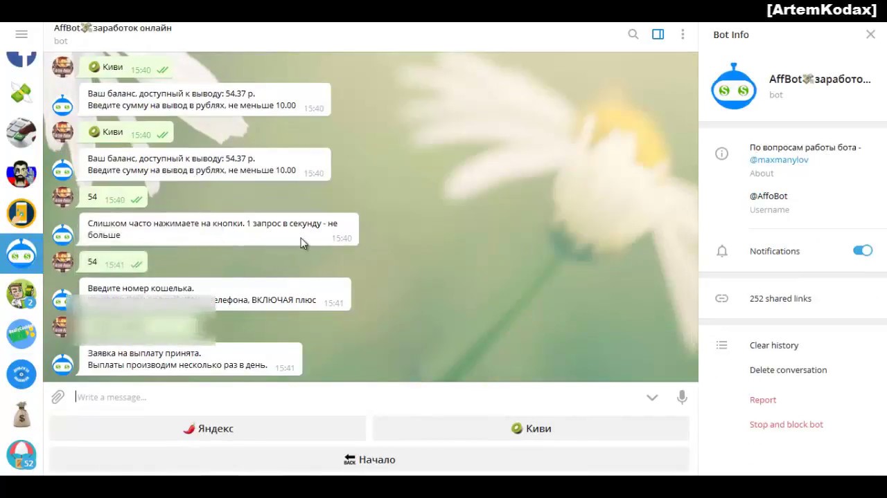Open the blue-green round logo chat
This screenshot has height=498, width=887.
tap(21, 334)
